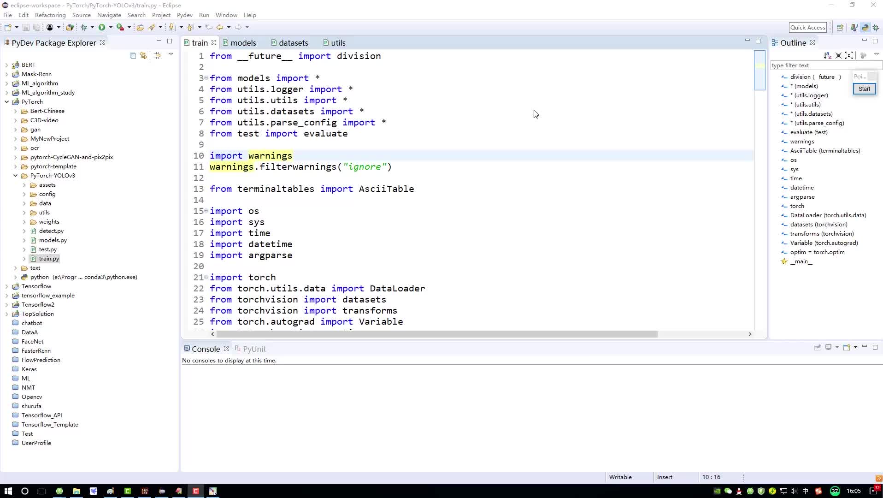Open the Window menu
The height and width of the screenshot is (498, 883).
tap(226, 15)
